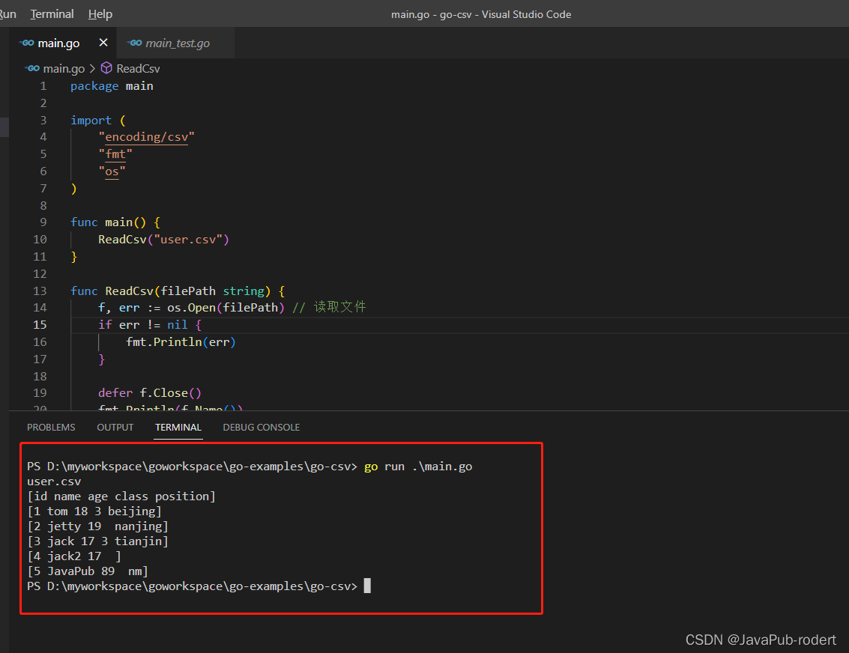Click the 'defer f.Close()' line

coord(150,393)
